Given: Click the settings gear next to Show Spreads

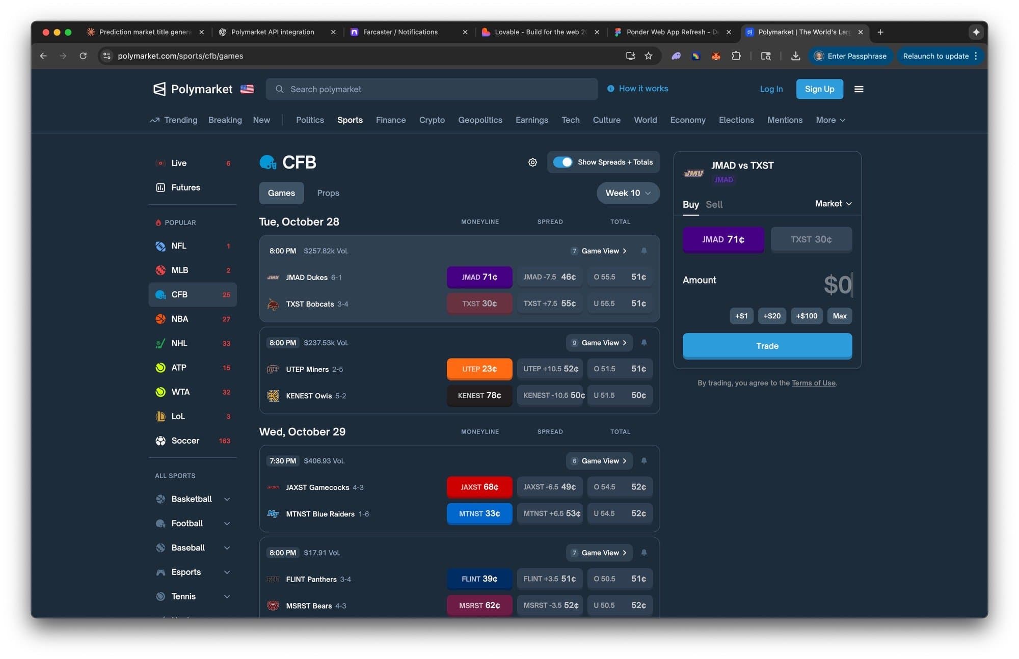Looking at the screenshot, I should pos(532,162).
